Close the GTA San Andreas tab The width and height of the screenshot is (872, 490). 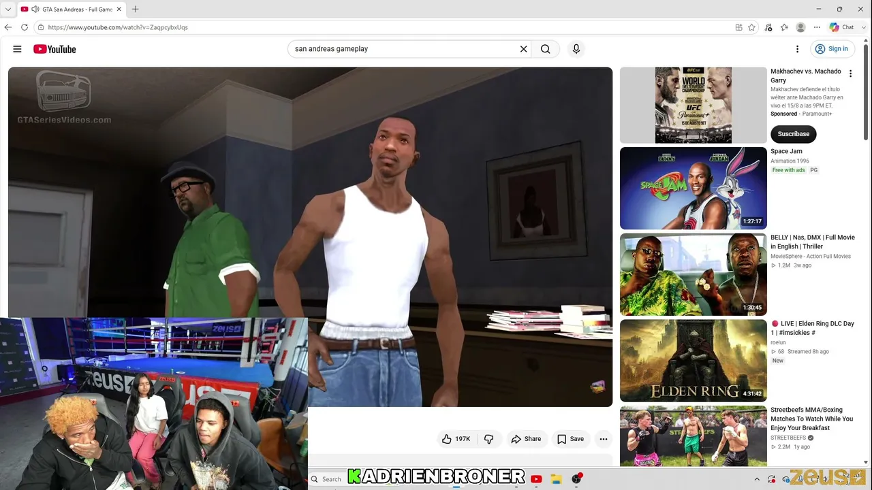click(119, 10)
